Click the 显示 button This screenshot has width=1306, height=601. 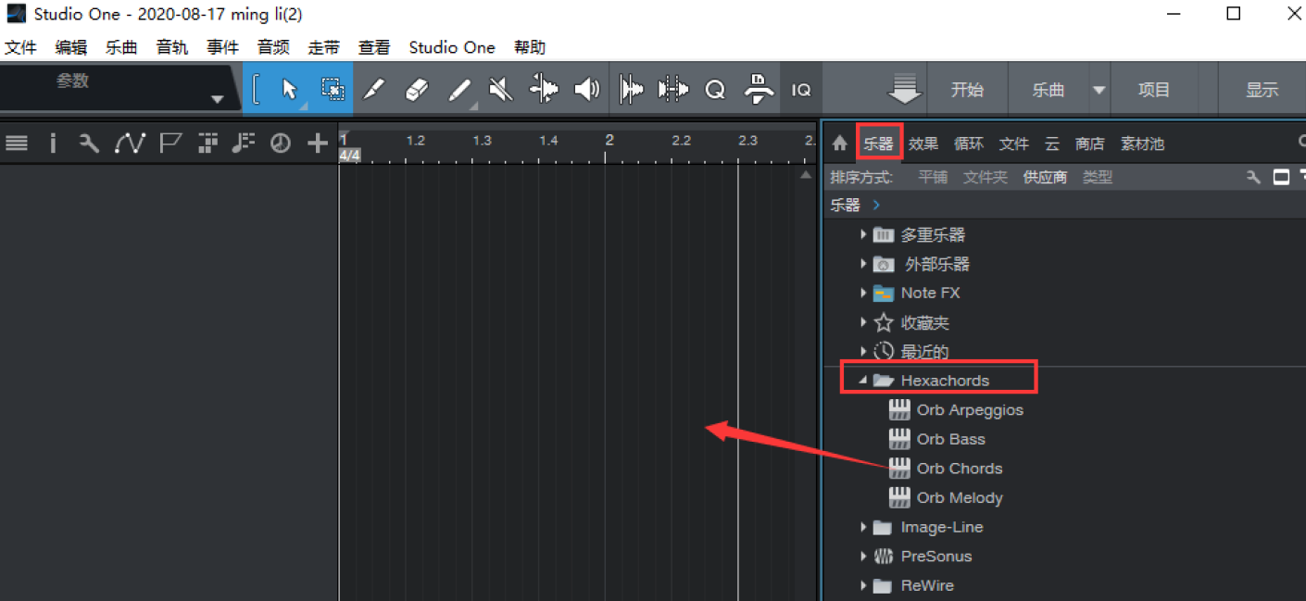pyautogui.click(x=1262, y=90)
